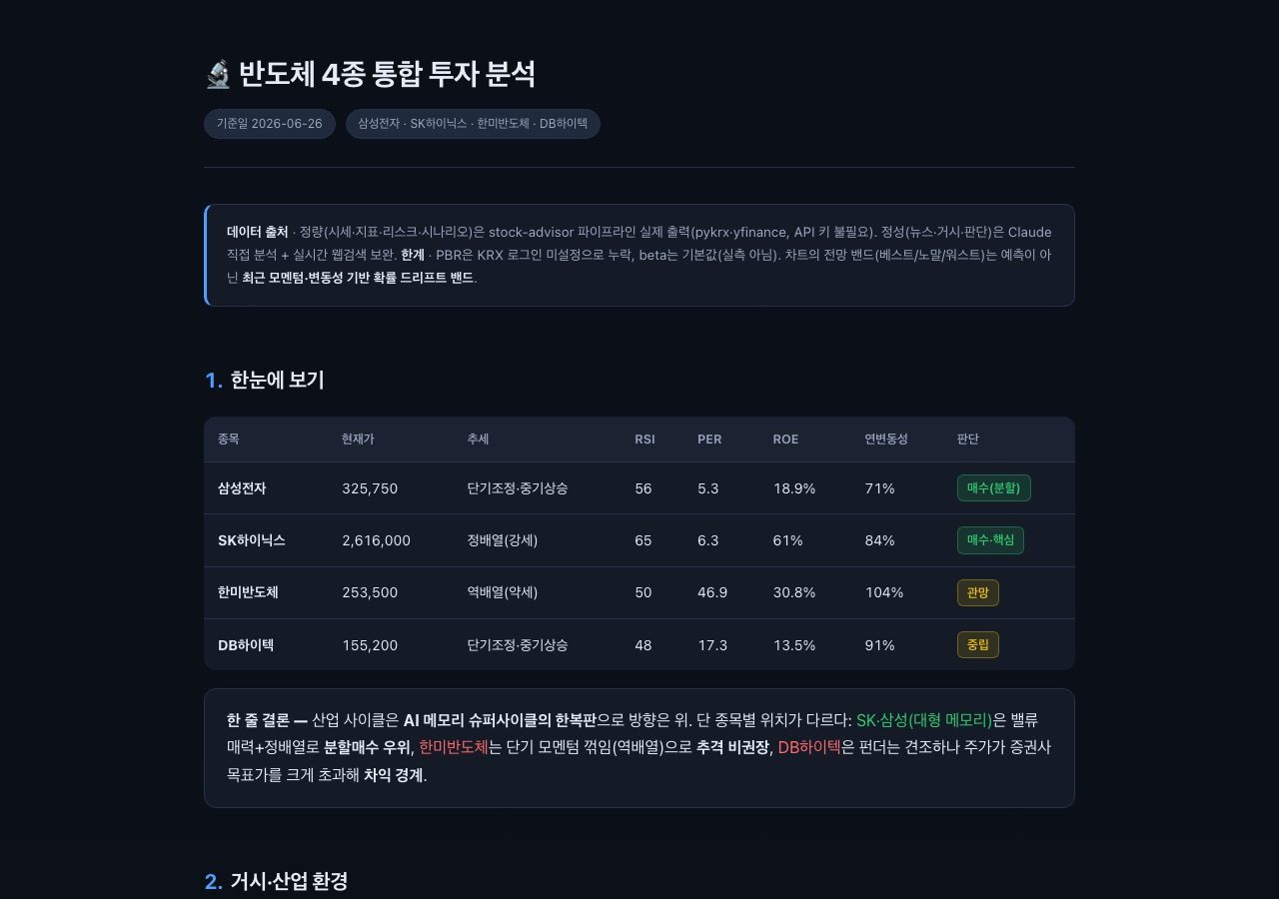
Task: Click the 종목 column header
Action: coord(229,440)
